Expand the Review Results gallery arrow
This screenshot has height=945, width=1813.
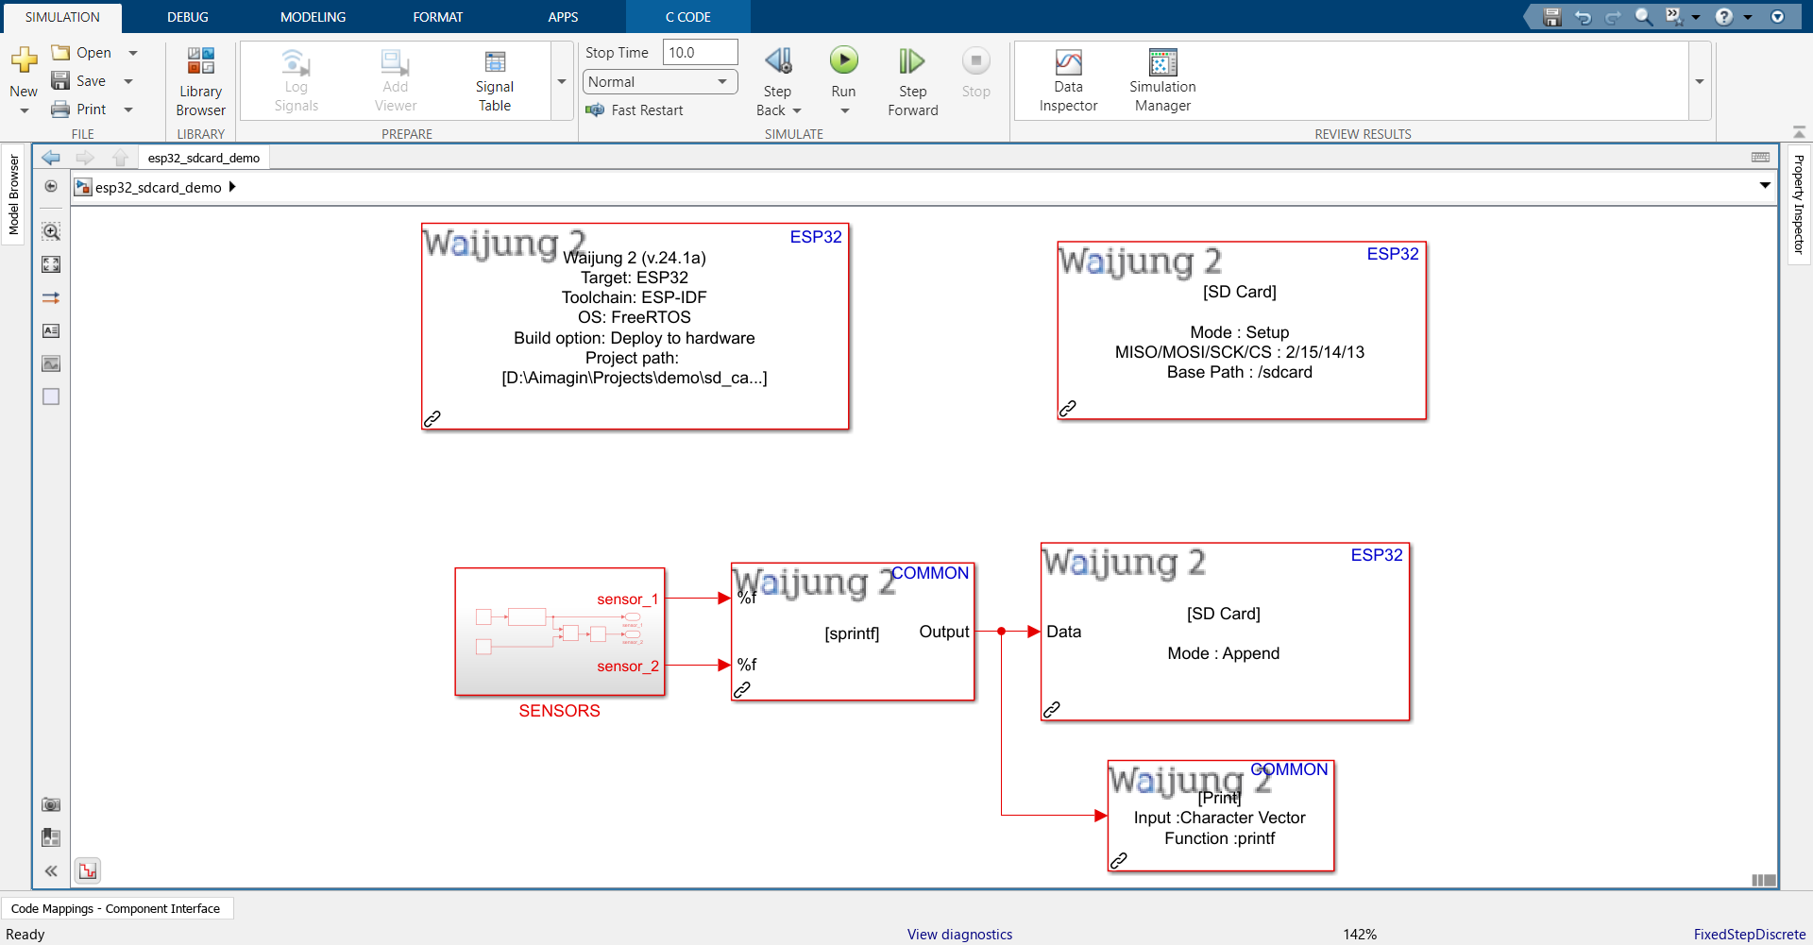[x=1700, y=82]
